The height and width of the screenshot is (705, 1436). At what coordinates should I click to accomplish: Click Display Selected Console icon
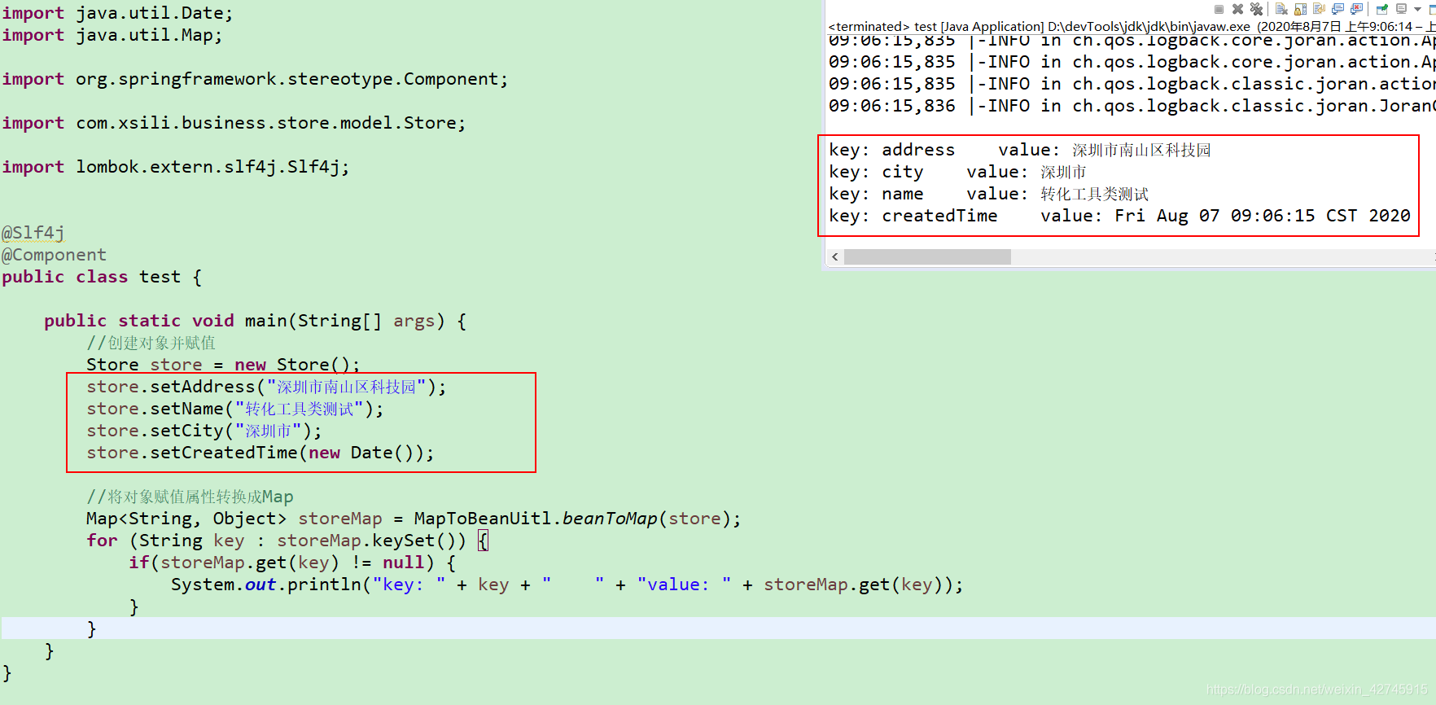click(1401, 9)
